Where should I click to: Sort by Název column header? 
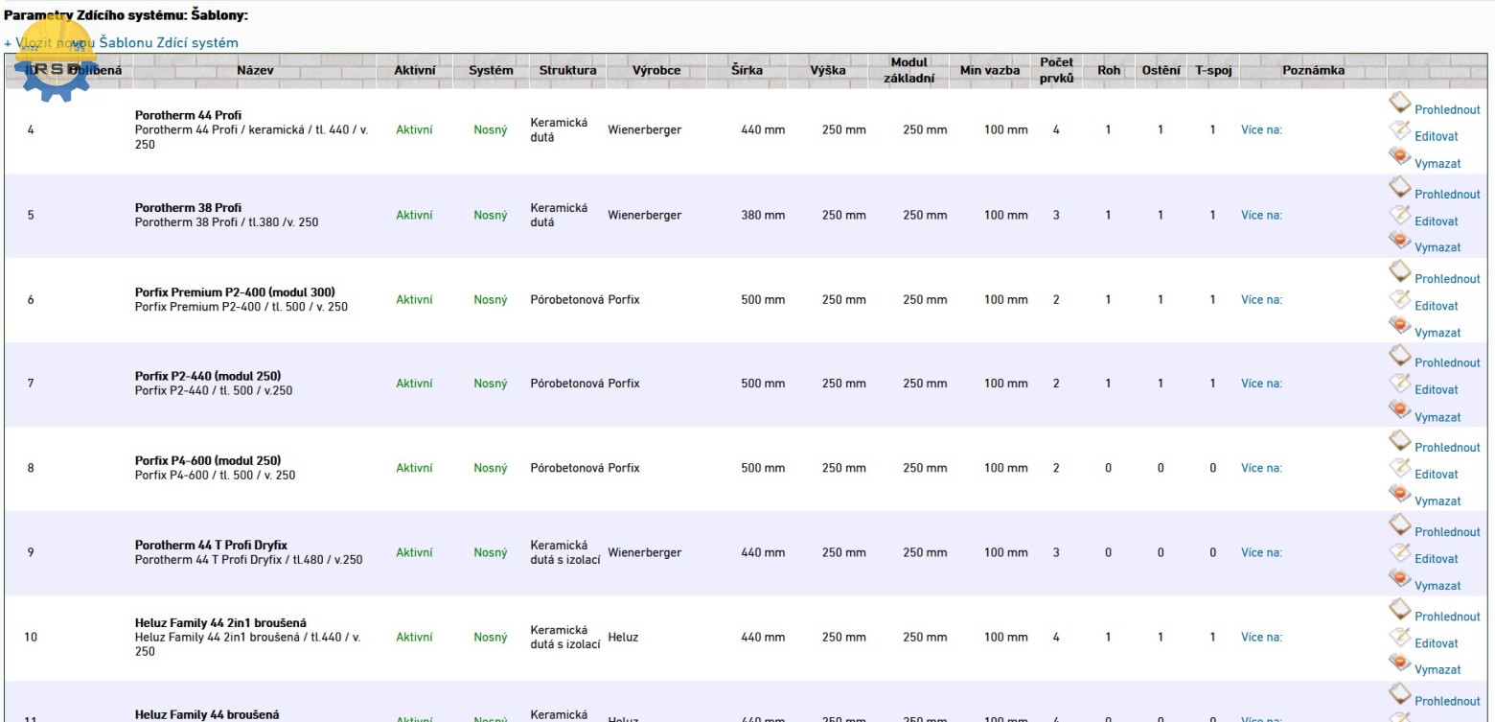click(x=257, y=70)
